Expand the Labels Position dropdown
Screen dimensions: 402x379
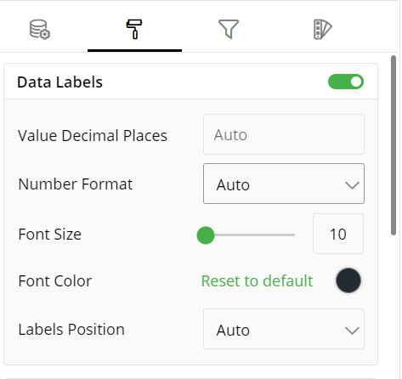284,329
